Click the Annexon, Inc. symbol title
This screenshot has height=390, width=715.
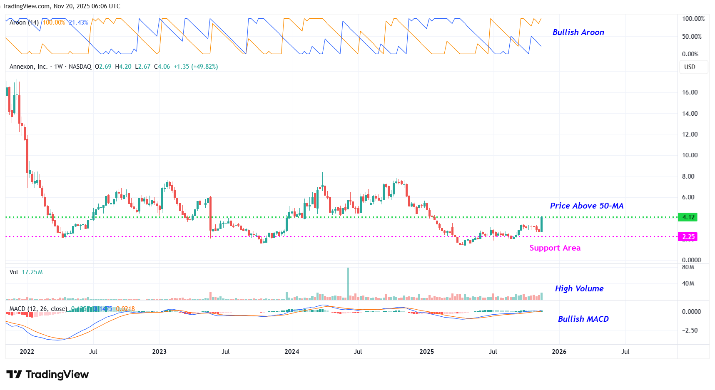pos(28,67)
